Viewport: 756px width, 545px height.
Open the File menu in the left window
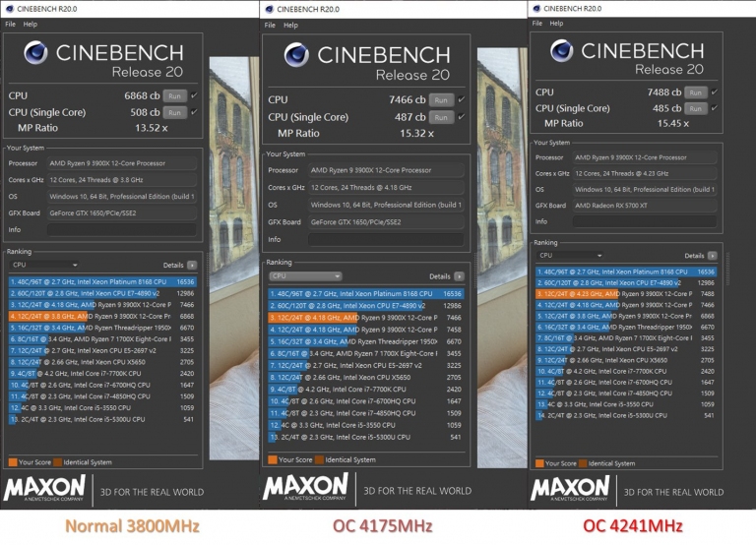coord(10,24)
